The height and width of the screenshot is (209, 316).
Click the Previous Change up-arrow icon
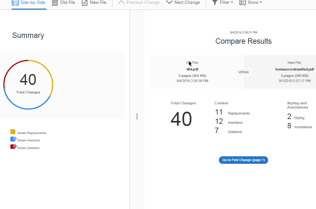click(121, 2)
